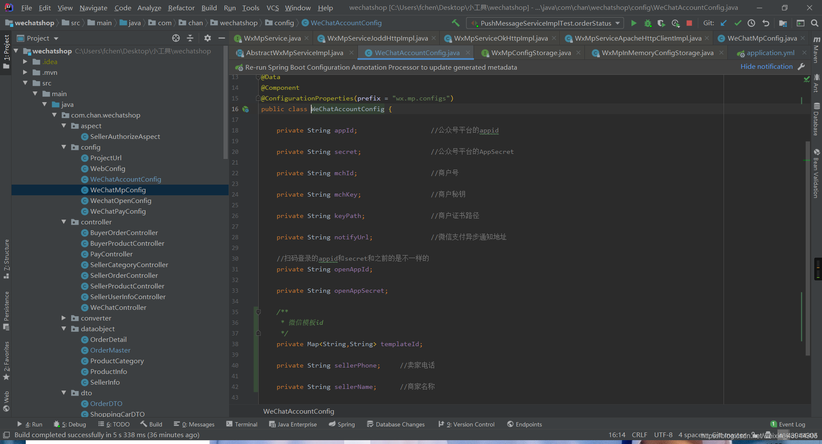Click the Git commit checkmark icon
The image size is (822, 444).
738,23
